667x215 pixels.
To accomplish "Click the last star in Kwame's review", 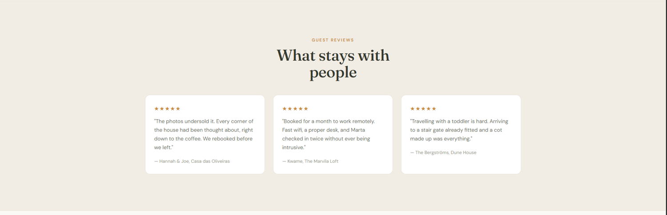I will tap(306, 109).
